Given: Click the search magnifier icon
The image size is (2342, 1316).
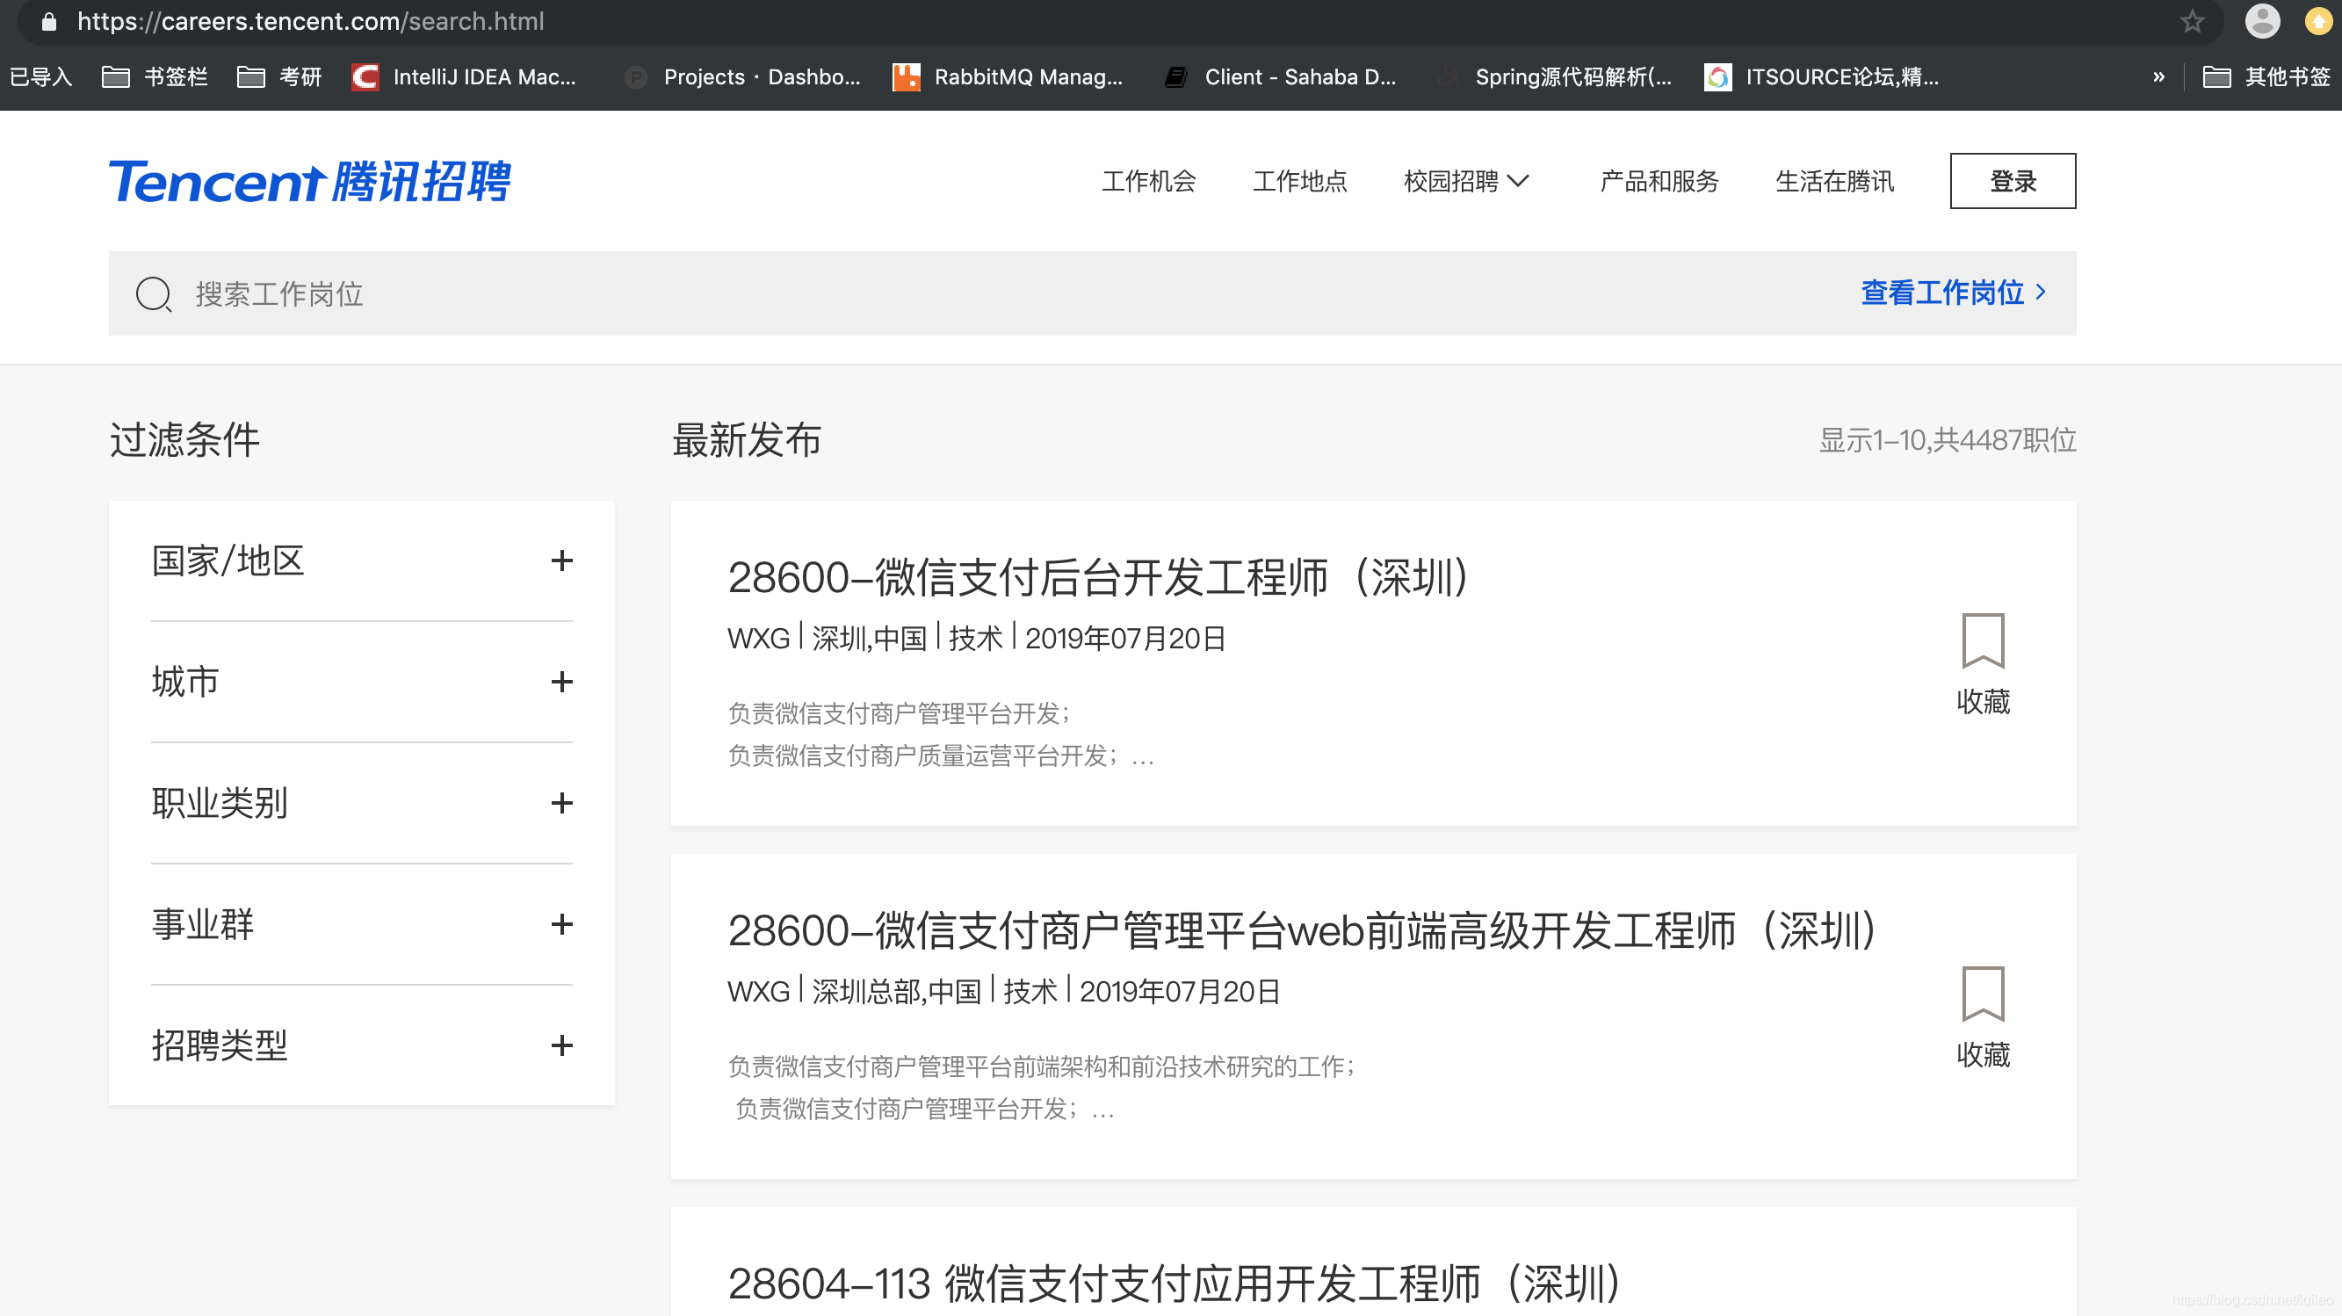Looking at the screenshot, I should [154, 293].
